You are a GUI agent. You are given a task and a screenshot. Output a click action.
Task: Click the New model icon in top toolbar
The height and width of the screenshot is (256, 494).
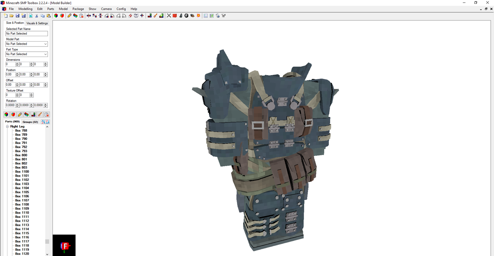coord(5,16)
